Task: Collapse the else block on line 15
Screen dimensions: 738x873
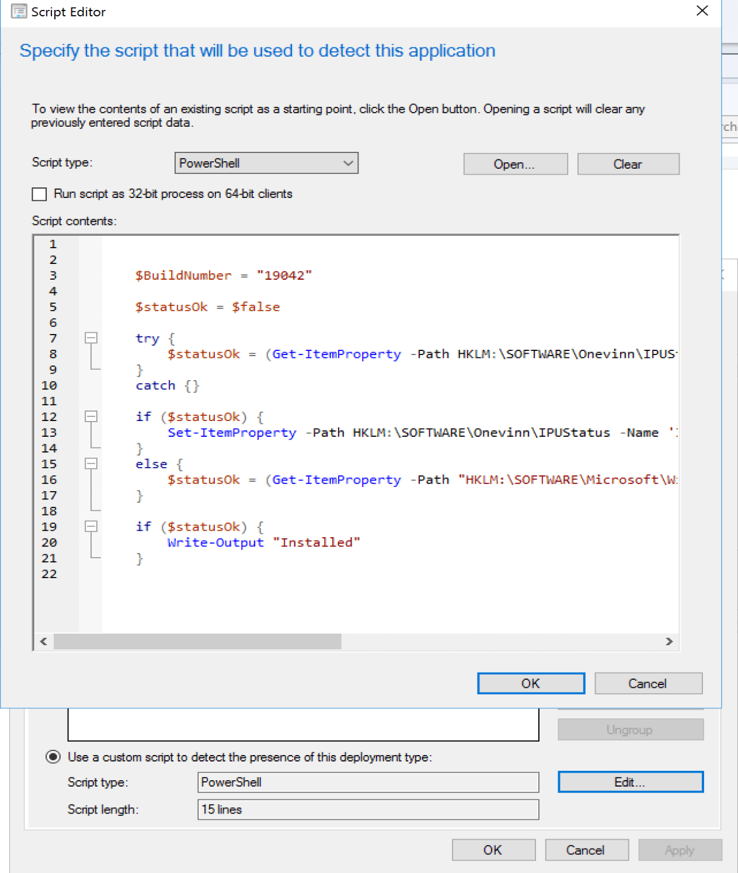Action: pyautogui.click(x=91, y=464)
